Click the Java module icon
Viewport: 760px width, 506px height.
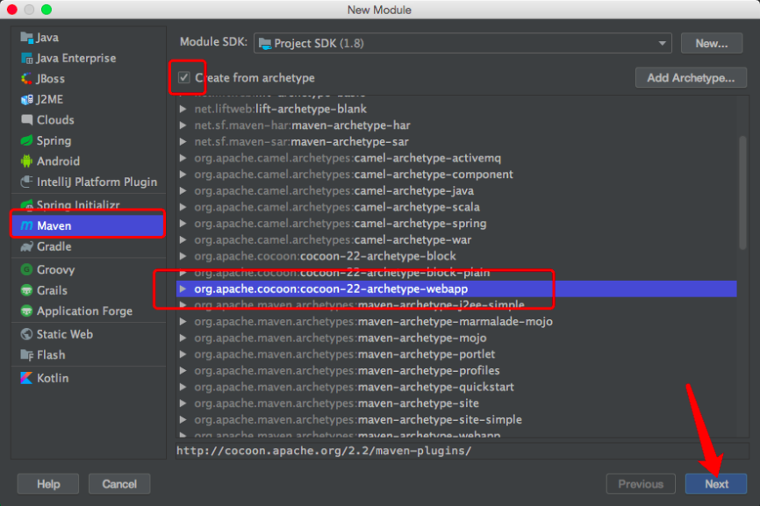point(26,38)
